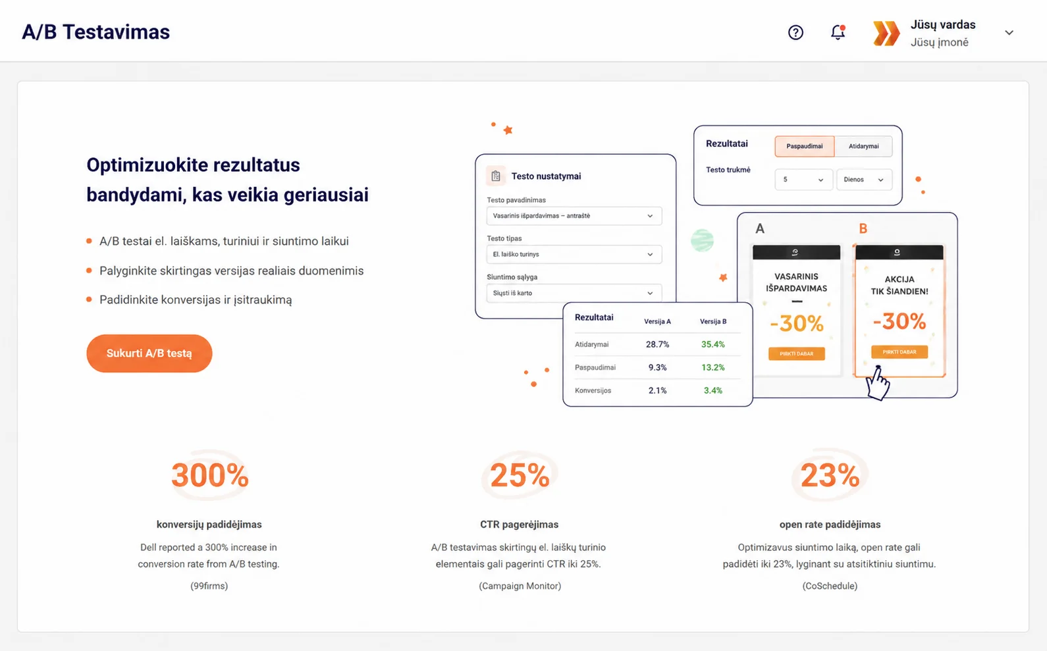This screenshot has height=651, width=1047.
Task: Open the Testo pavadinimas dropdown
Action: 574,216
